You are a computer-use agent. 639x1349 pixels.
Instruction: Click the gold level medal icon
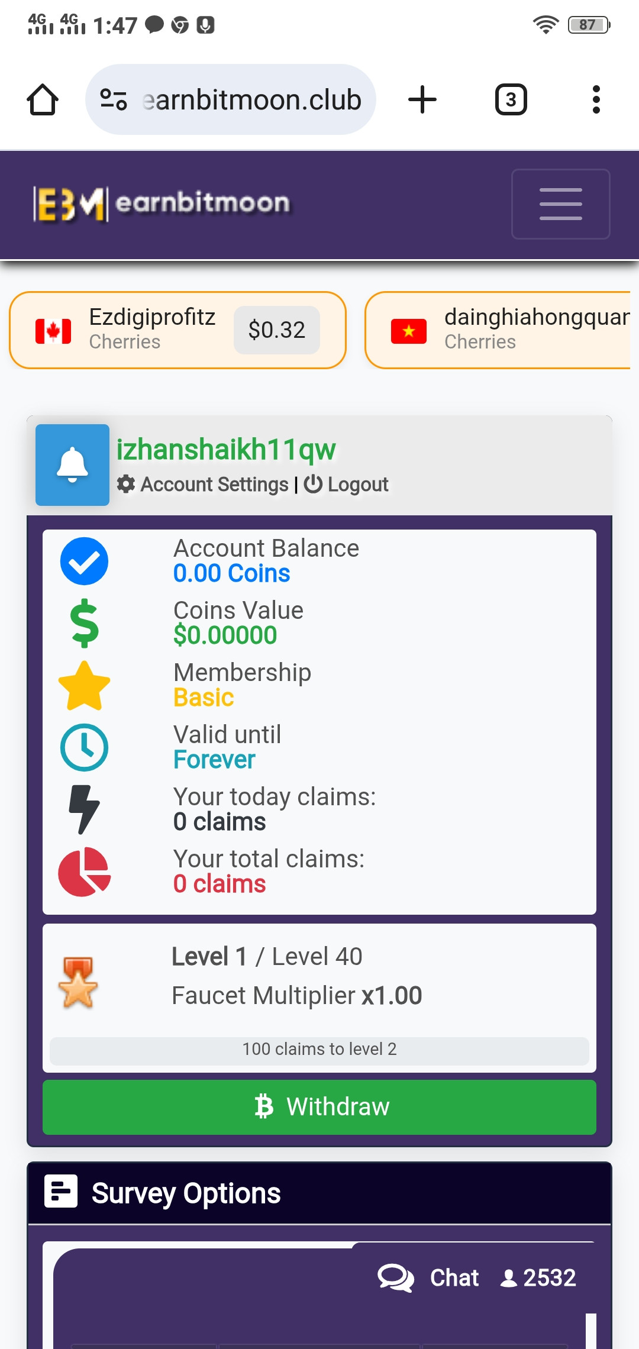(x=78, y=982)
